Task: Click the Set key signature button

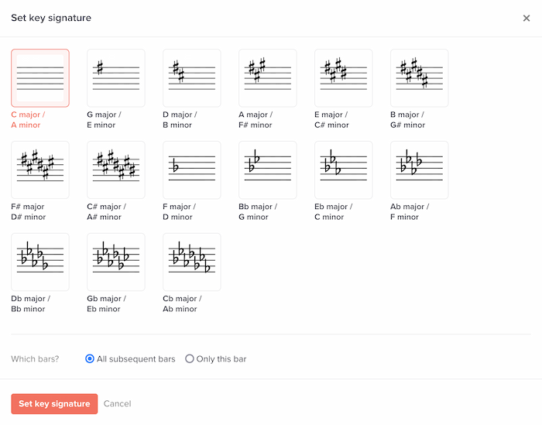Action: click(x=54, y=404)
